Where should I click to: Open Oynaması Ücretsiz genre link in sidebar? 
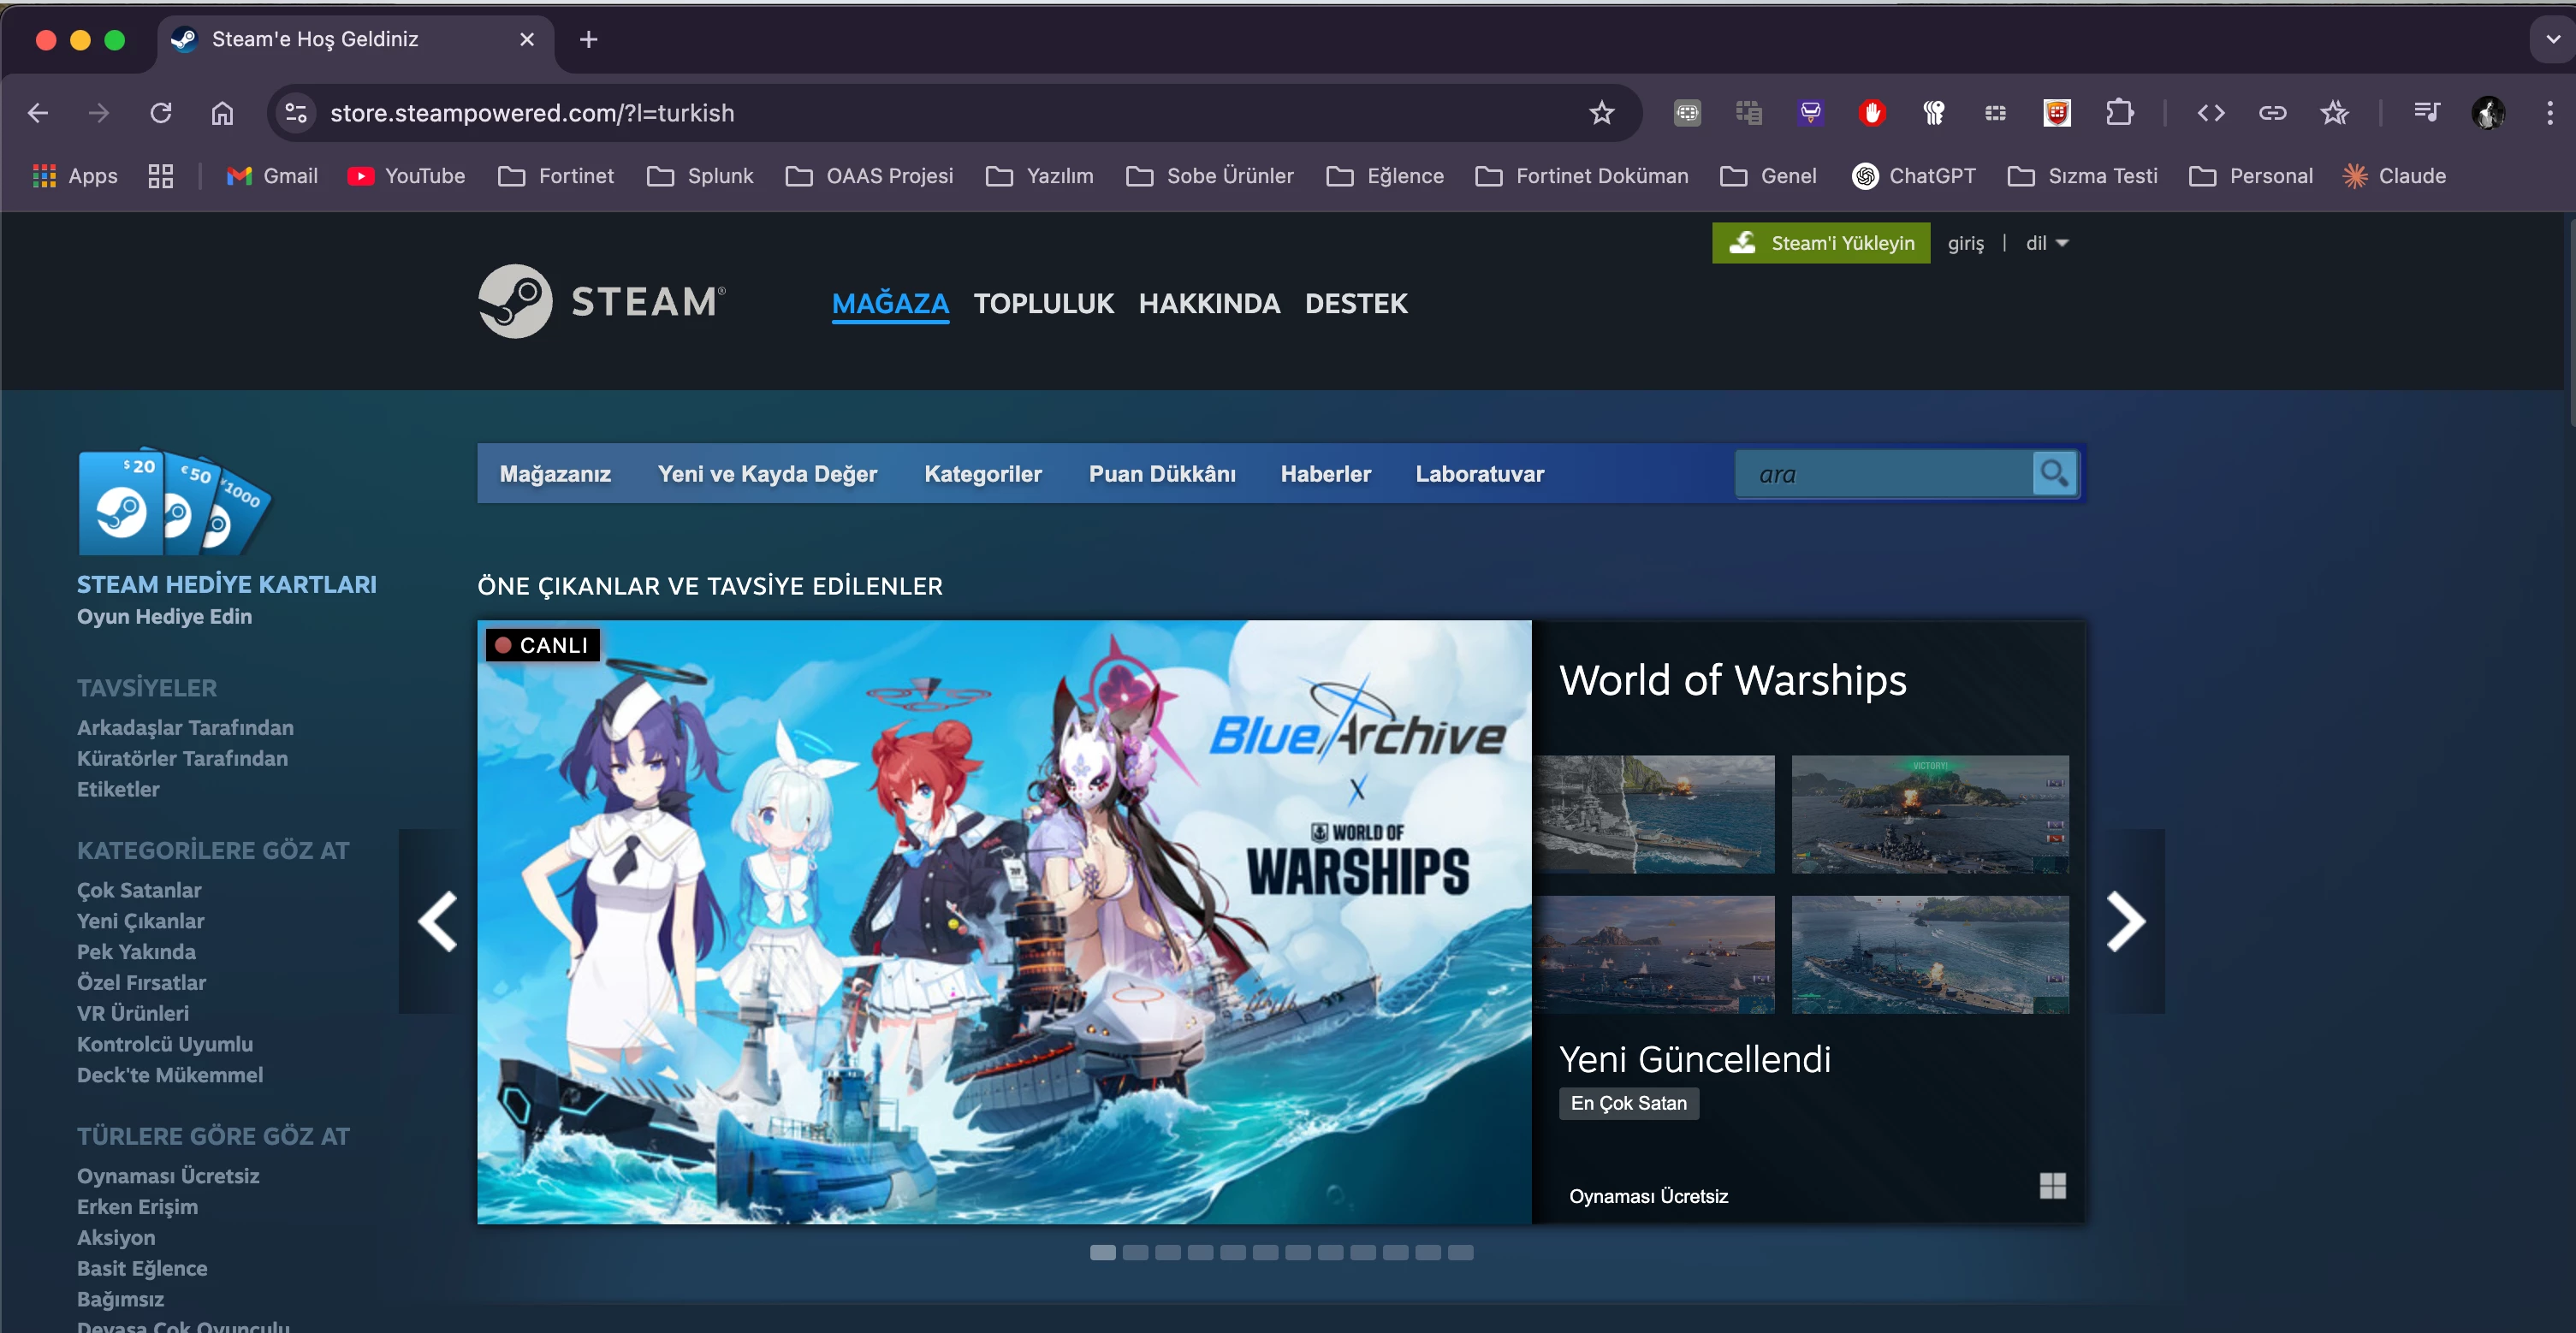point(168,1176)
